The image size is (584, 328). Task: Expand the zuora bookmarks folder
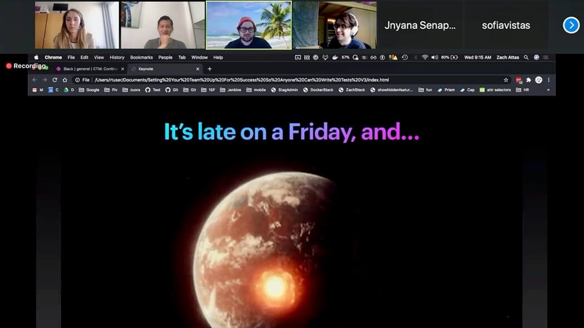[x=131, y=90]
